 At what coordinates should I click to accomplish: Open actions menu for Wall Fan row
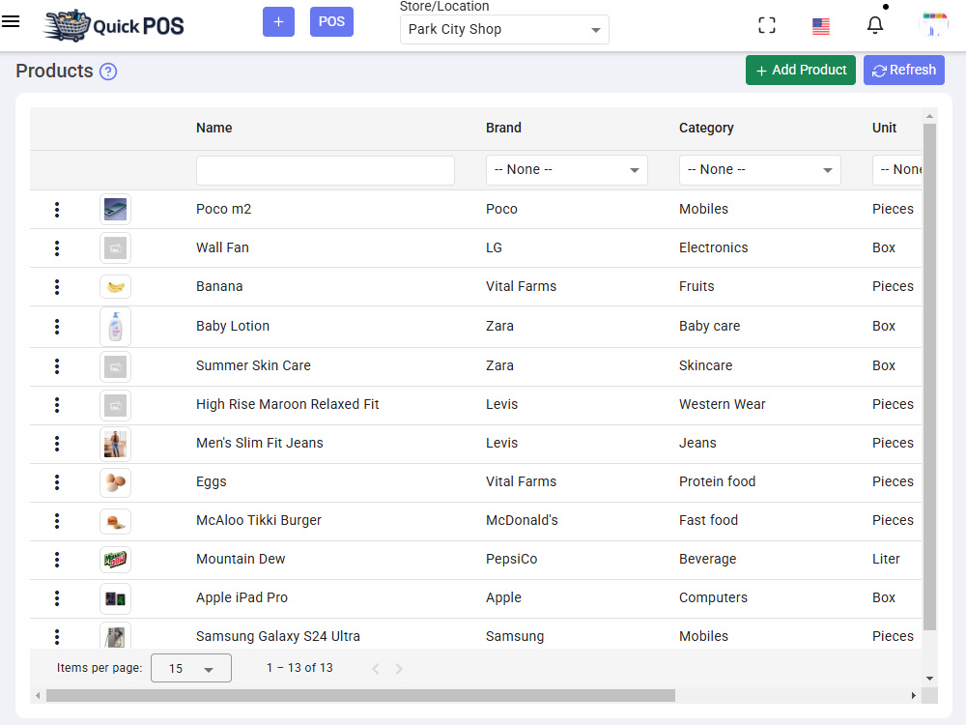(x=57, y=248)
